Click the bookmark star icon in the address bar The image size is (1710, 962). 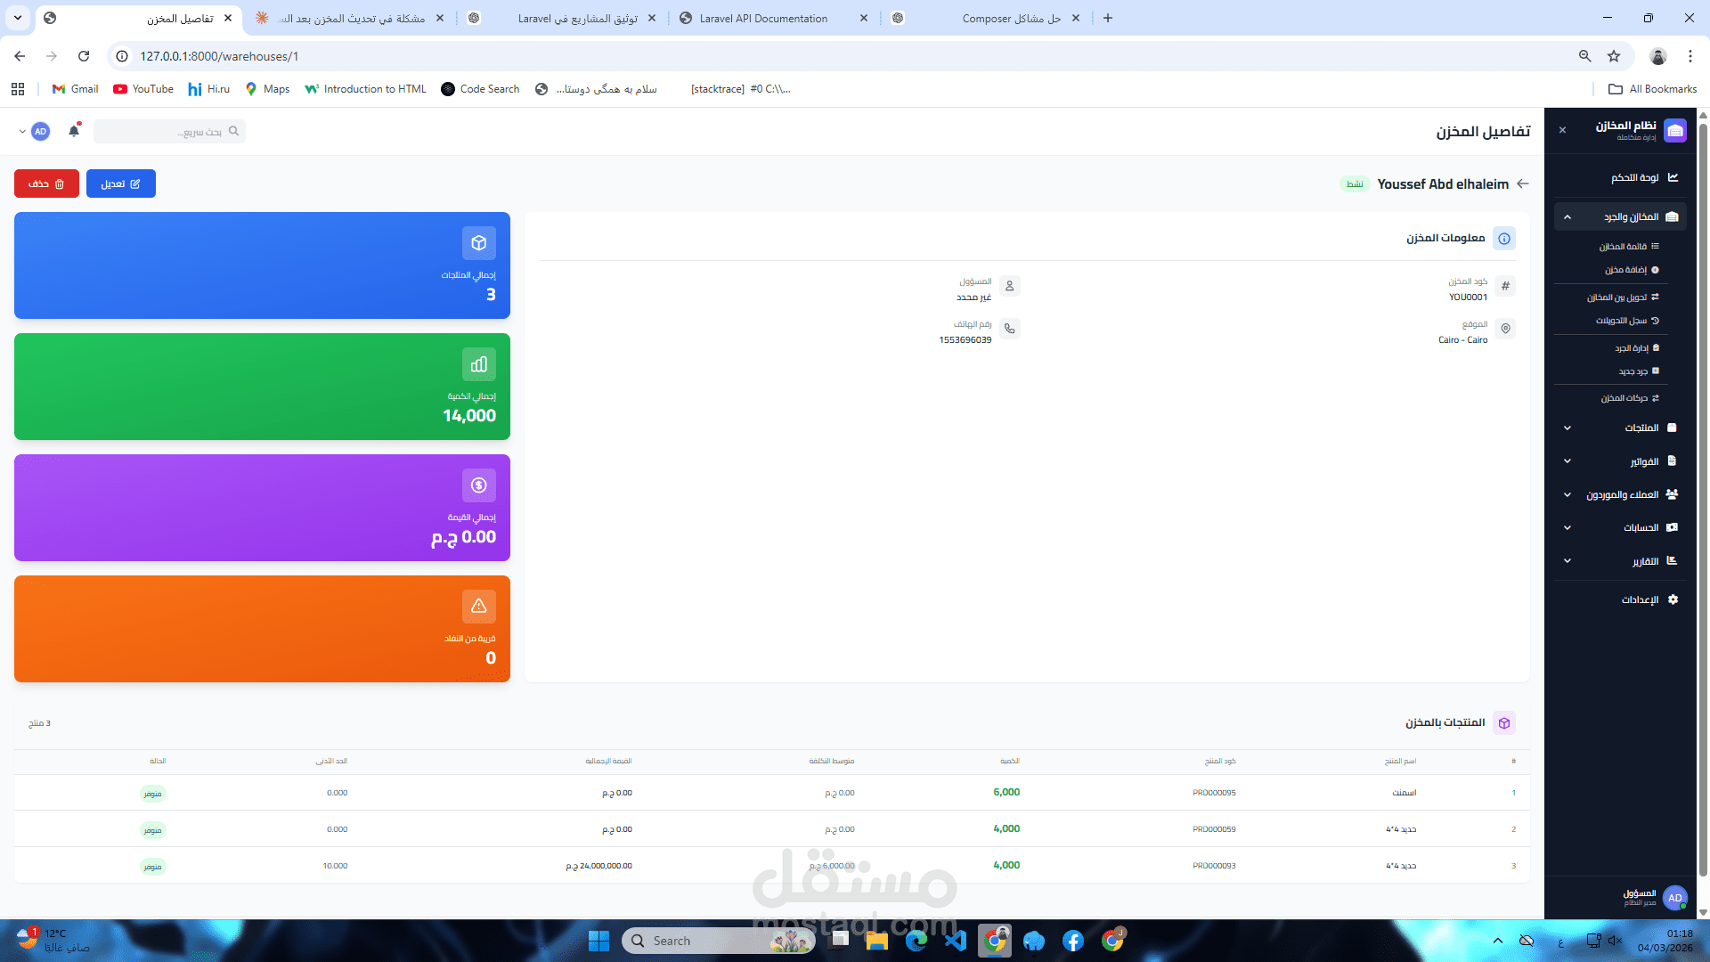1614,56
